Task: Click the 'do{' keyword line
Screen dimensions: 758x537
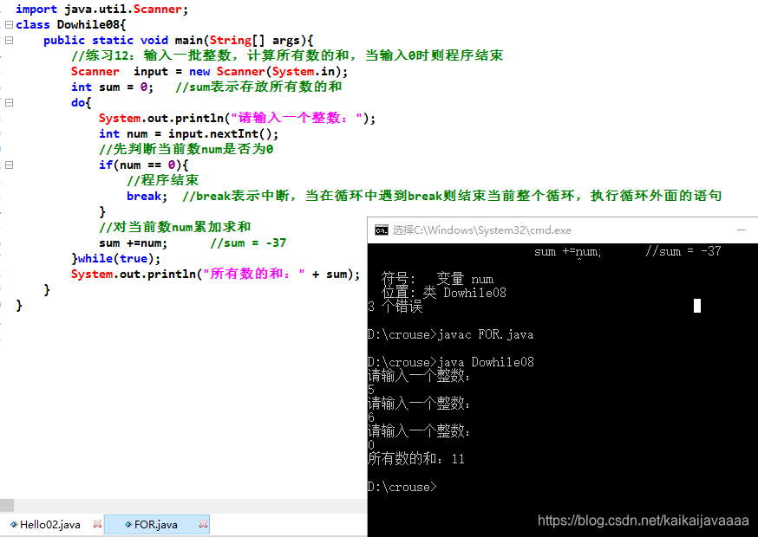Action: [x=82, y=102]
